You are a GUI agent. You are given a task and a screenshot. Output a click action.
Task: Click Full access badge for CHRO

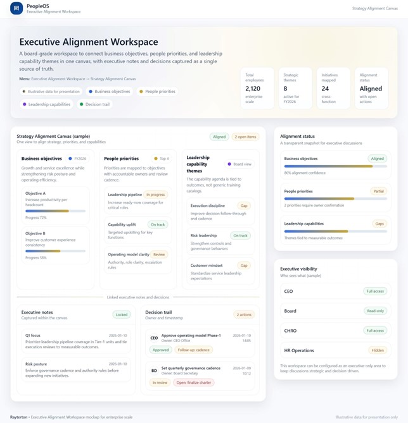click(375, 331)
